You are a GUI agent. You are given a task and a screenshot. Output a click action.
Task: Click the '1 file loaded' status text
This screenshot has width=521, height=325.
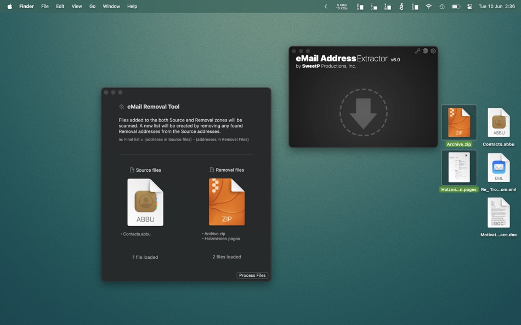point(145,257)
